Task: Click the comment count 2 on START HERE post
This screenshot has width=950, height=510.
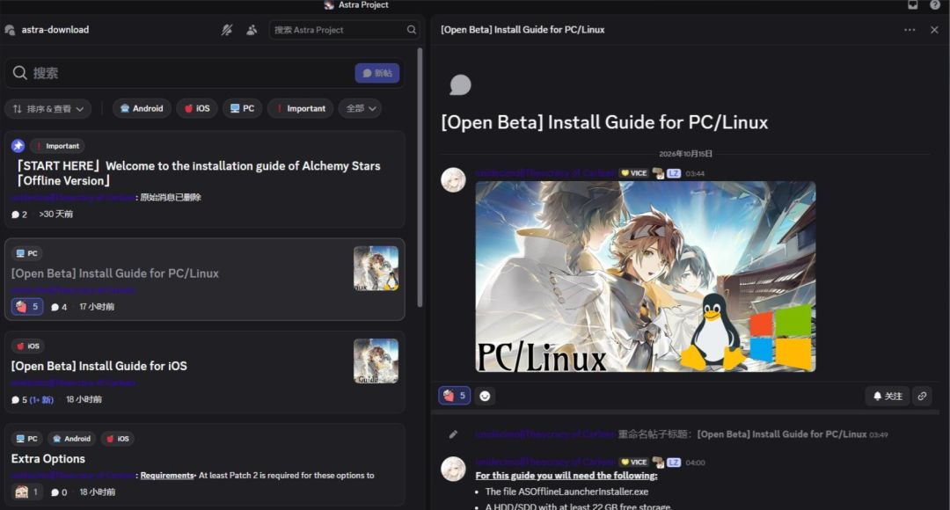Action: (x=19, y=215)
